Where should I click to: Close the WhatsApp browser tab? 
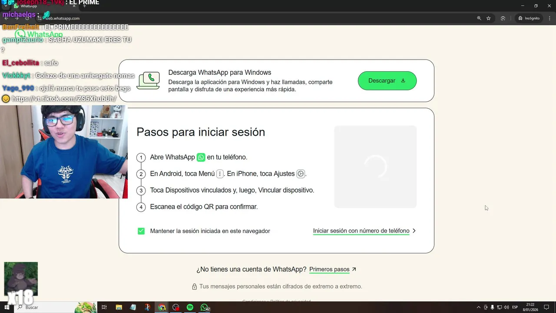click(x=73, y=6)
